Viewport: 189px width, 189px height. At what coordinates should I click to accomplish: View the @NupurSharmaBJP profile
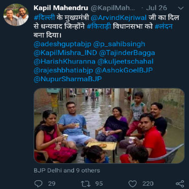pyautogui.click(x=68, y=79)
